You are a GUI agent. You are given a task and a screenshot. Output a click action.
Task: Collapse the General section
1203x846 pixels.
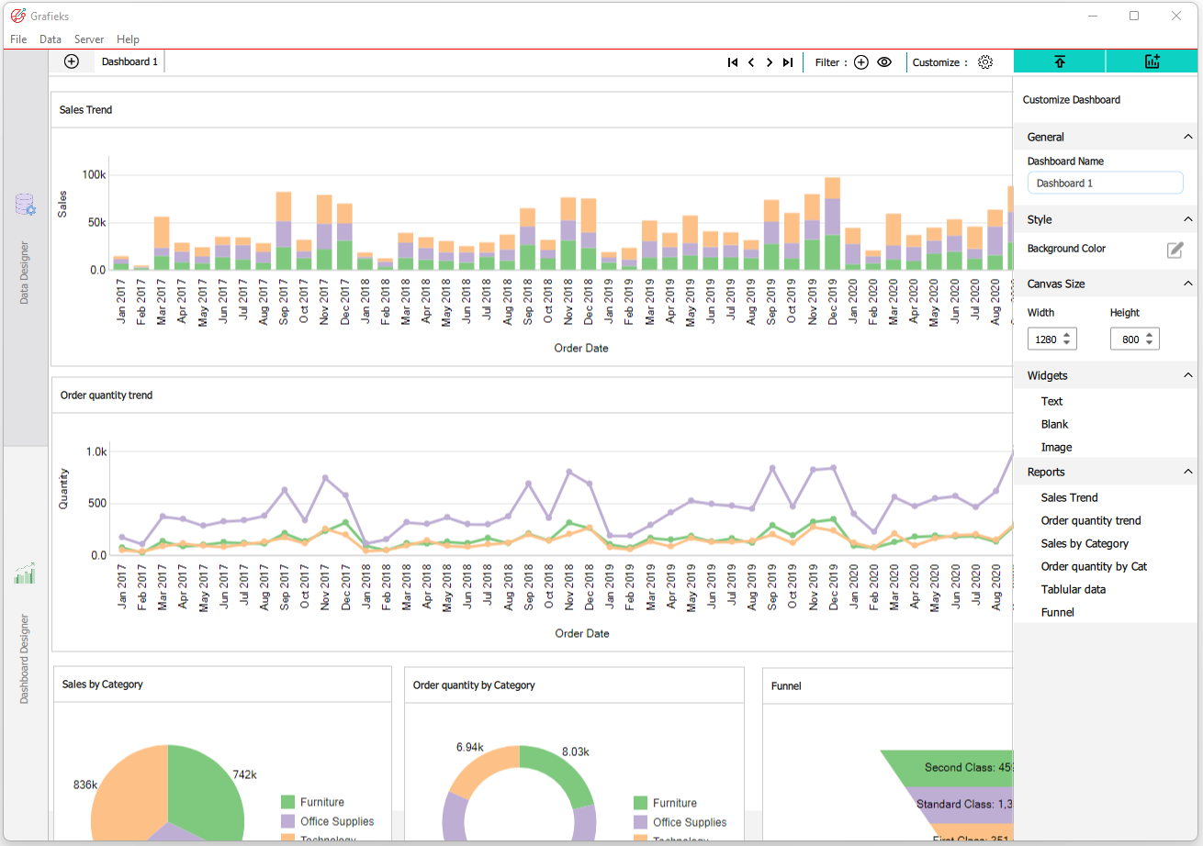1188,137
